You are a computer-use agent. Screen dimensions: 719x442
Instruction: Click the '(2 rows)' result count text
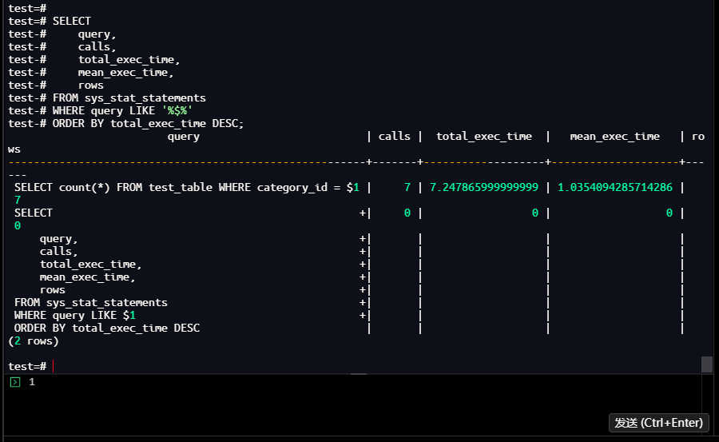pos(34,341)
